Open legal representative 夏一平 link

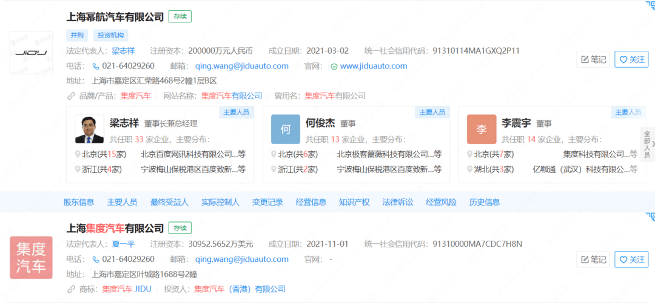(123, 244)
